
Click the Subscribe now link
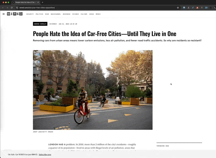[45, 155]
